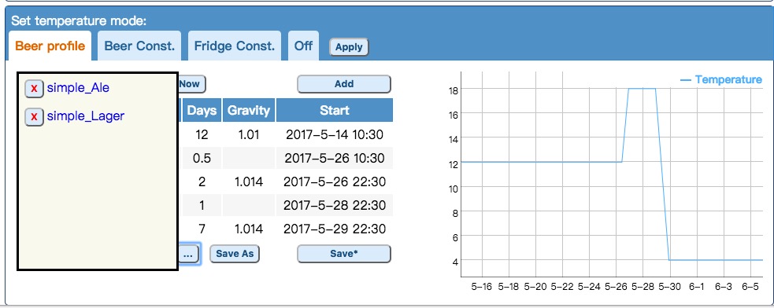Click the Days cell in the 2017-5-26 22:30 row
This screenshot has width=774, height=308.
(202, 181)
